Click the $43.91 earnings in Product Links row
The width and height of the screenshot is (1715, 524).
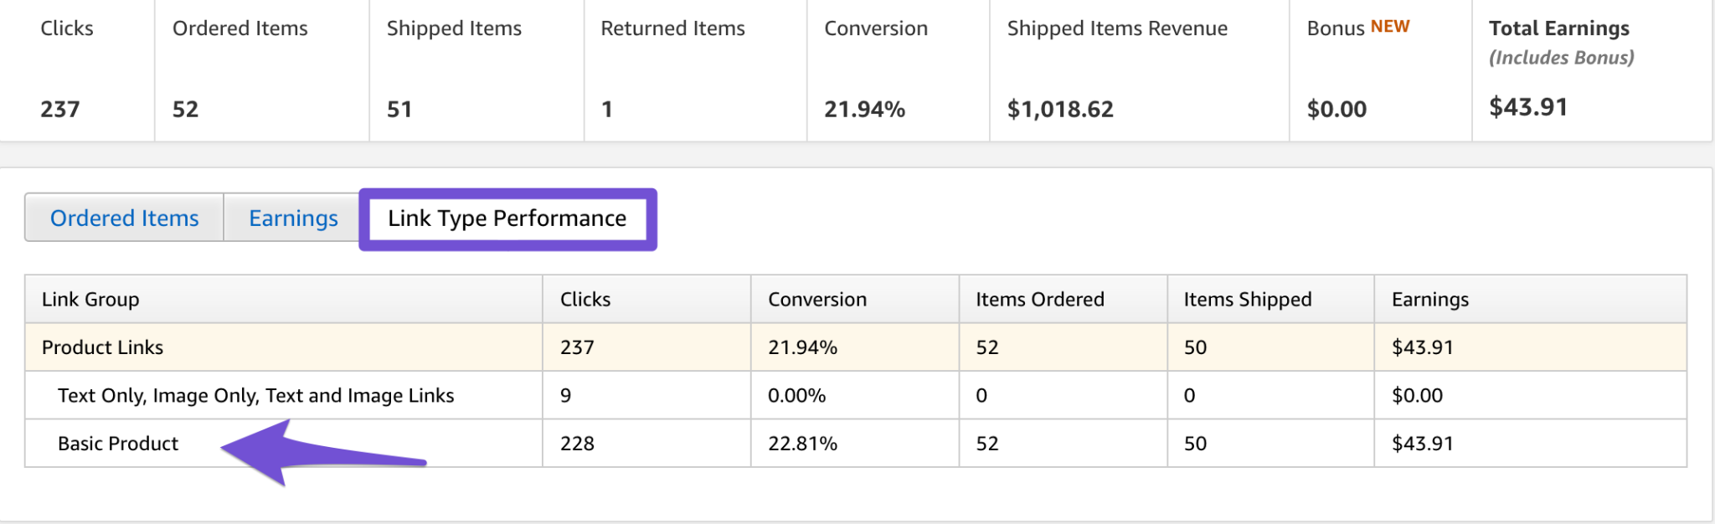click(1422, 347)
